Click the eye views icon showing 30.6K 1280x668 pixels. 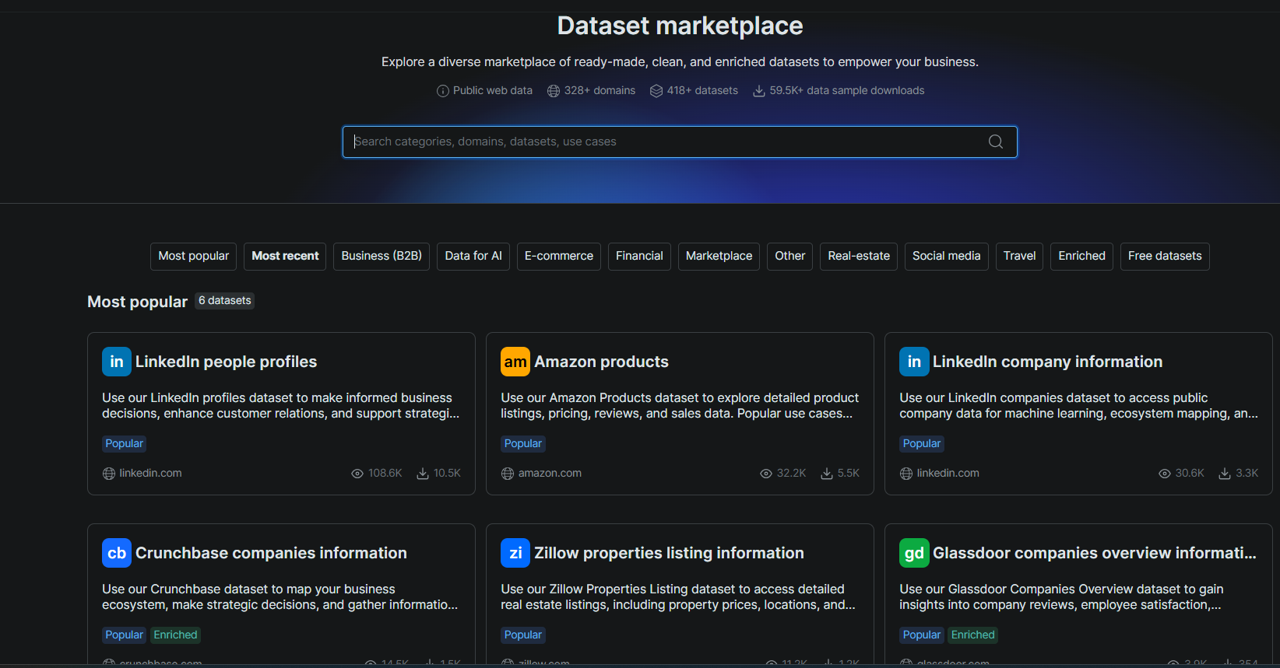1165,474
